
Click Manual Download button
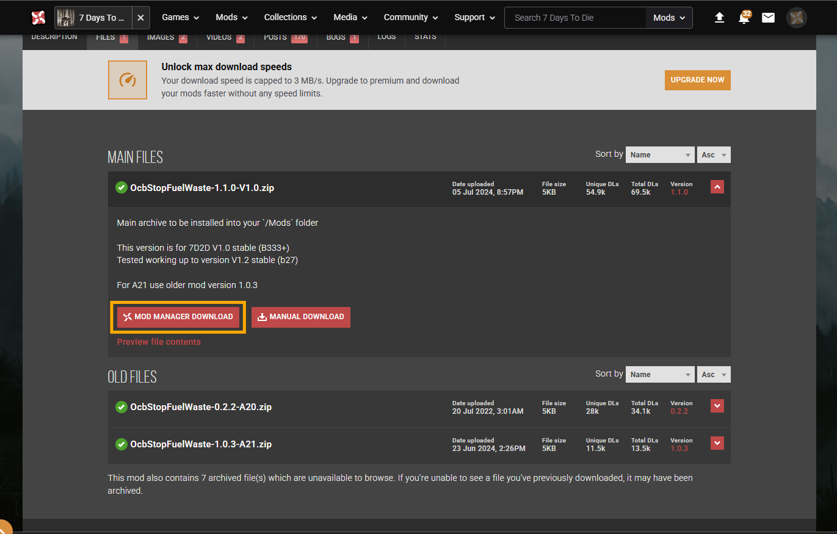301,317
